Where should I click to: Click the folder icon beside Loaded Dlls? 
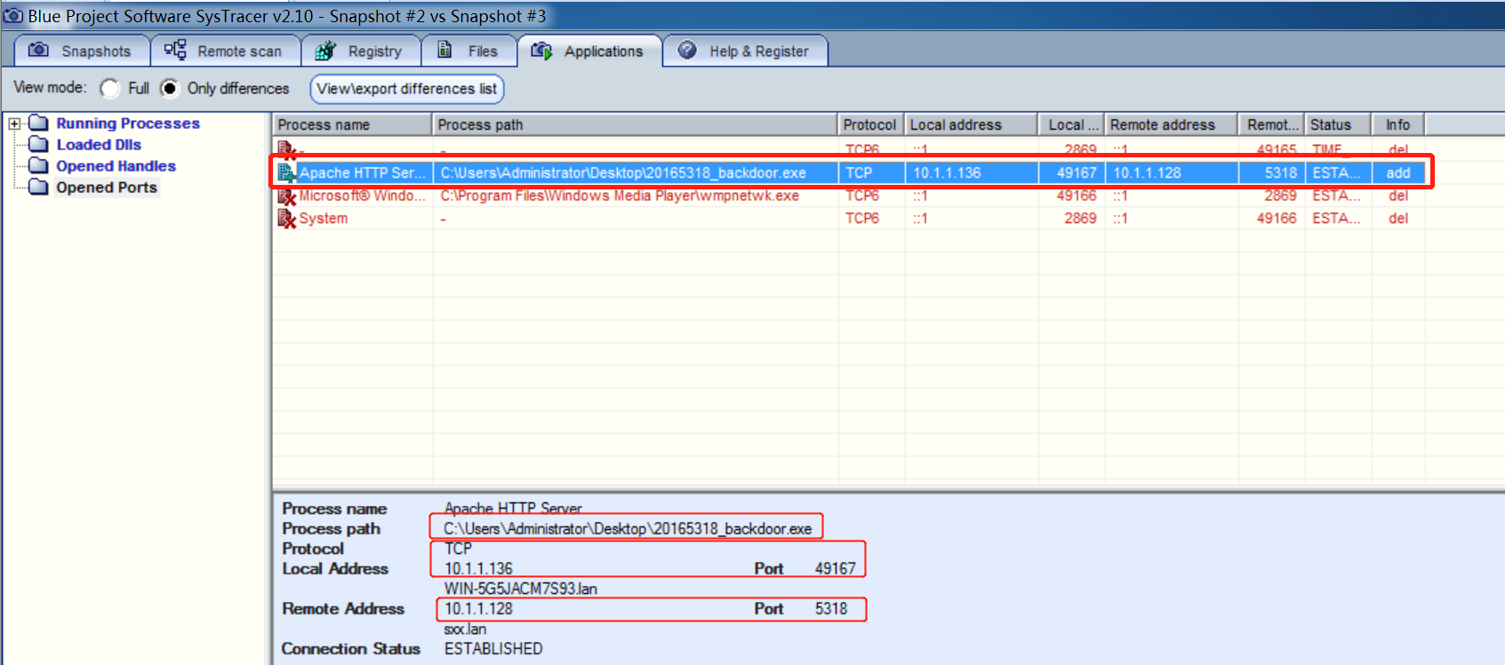(38, 144)
